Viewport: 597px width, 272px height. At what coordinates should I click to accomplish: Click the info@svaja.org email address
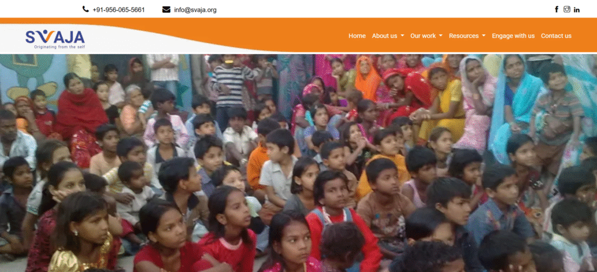pyautogui.click(x=195, y=10)
